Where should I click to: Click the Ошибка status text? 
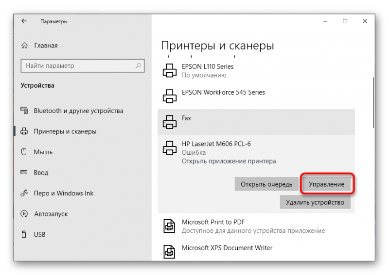194,152
